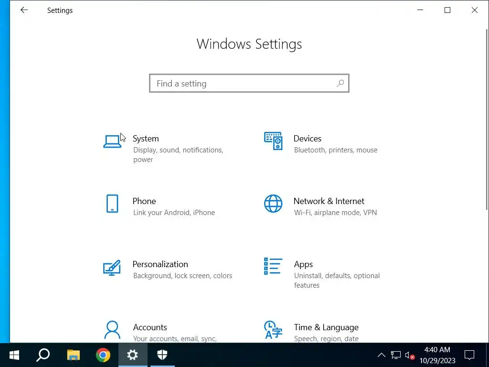Screen dimensions: 489x367
Task: Click the search magnifier in Find a setting
Action: point(340,83)
